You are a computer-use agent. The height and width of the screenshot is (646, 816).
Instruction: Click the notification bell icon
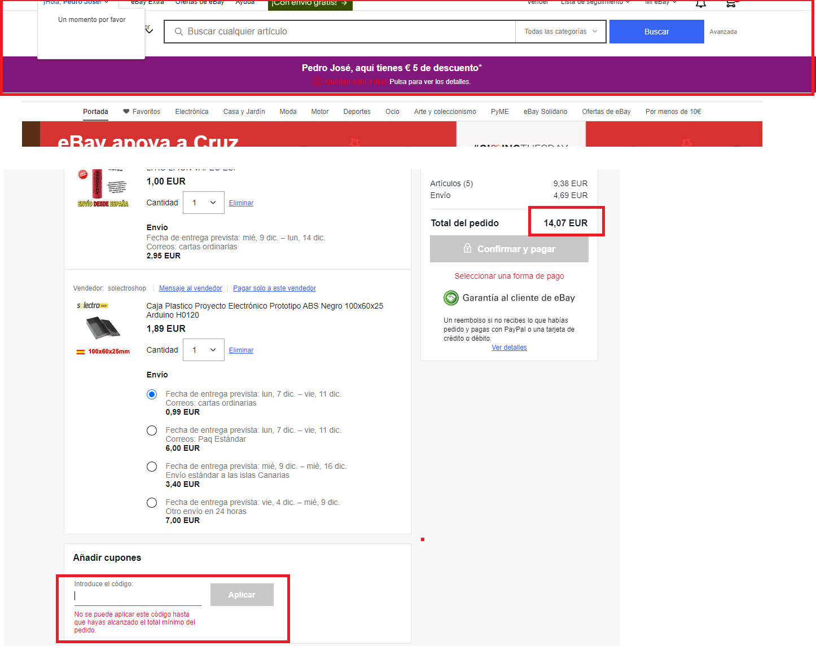[700, 4]
